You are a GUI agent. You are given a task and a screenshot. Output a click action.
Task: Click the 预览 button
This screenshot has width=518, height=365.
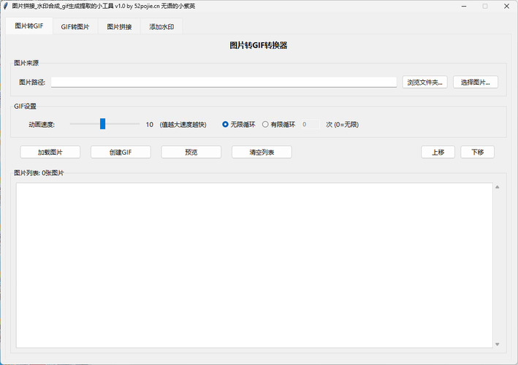click(x=191, y=152)
